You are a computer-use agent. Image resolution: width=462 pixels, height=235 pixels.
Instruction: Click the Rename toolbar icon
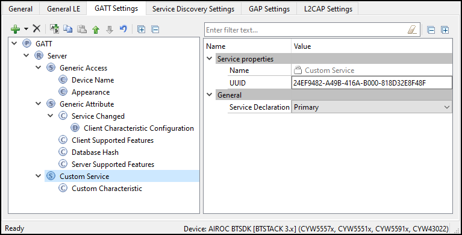[54, 29]
